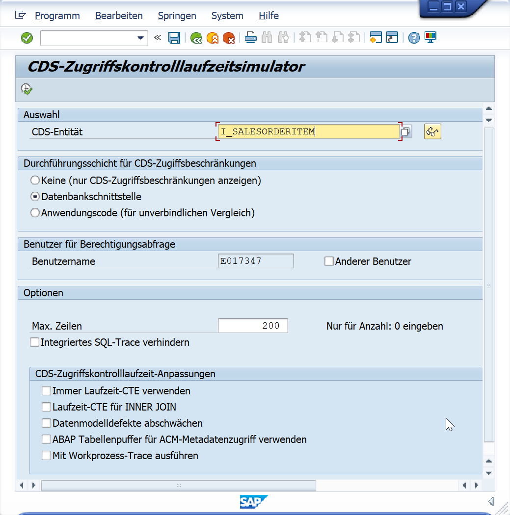Open the Help question mark icon
Viewport: 510px width, 515px height.
tap(414, 38)
